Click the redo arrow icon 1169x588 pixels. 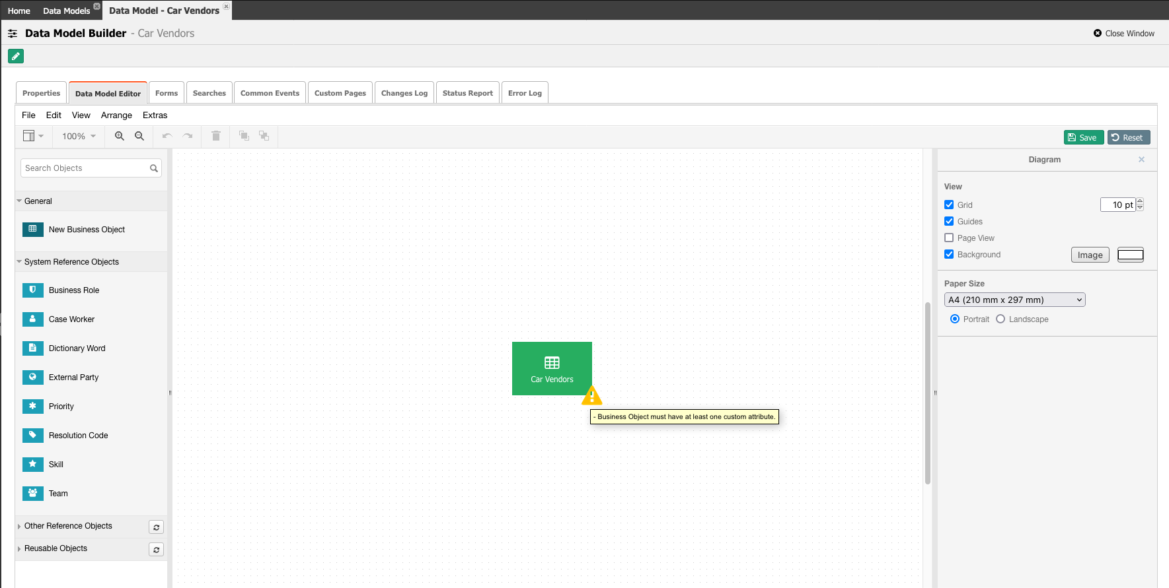point(188,136)
